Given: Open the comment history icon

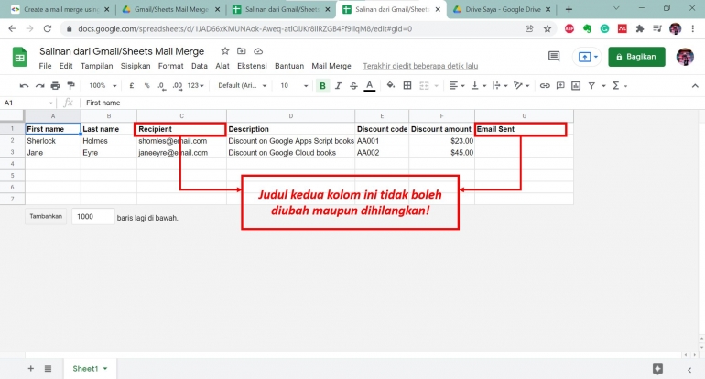Looking at the screenshot, I should click(554, 57).
